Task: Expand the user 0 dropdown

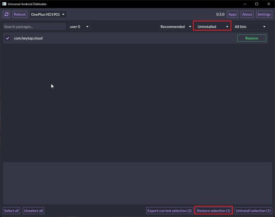Action: pos(79,27)
